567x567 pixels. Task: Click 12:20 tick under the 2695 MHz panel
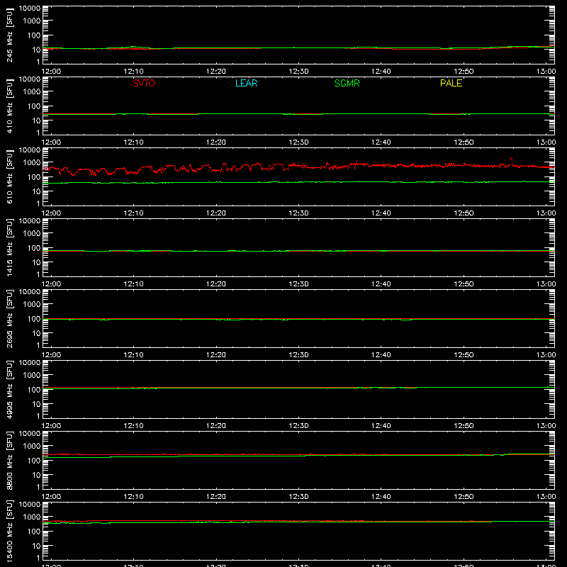pyautogui.click(x=216, y=355)
